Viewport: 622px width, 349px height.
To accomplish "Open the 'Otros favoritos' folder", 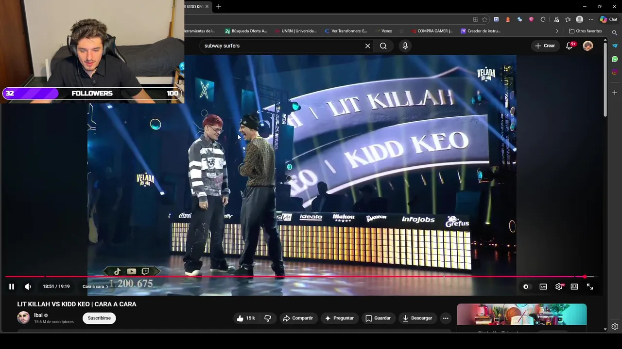I will (x=586, y=31).
